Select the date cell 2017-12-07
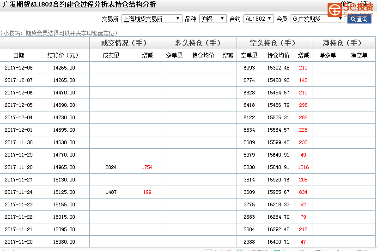The width and height of the screenshot is (377, 251). pyautogui.click(x=18, y=80)
